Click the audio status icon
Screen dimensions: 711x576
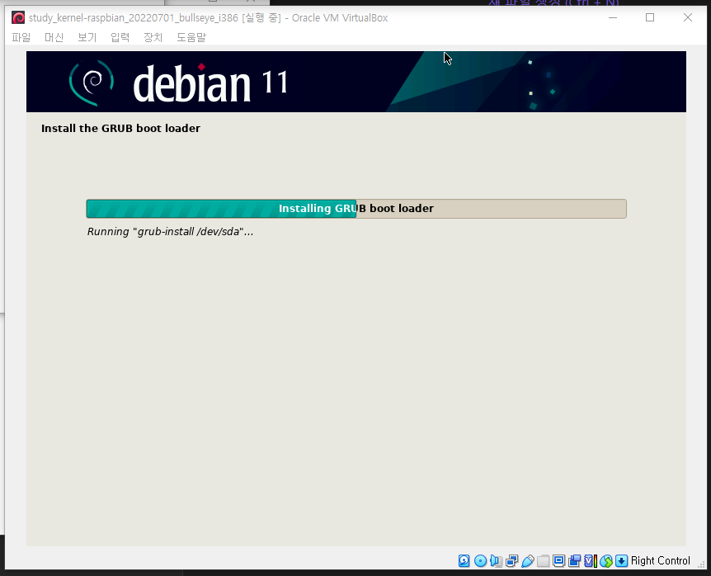pyautogui.click(x=497, y=560)
